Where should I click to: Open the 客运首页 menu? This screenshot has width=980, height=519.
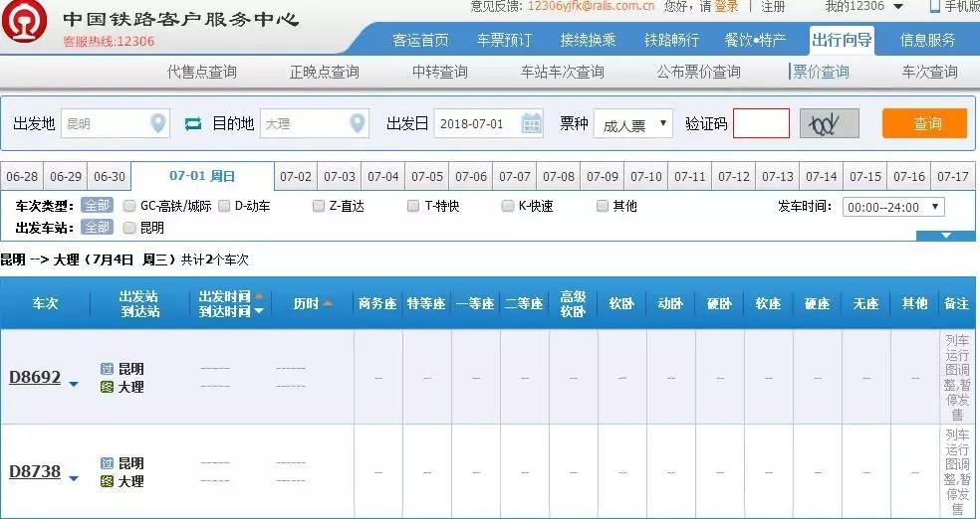420,41
